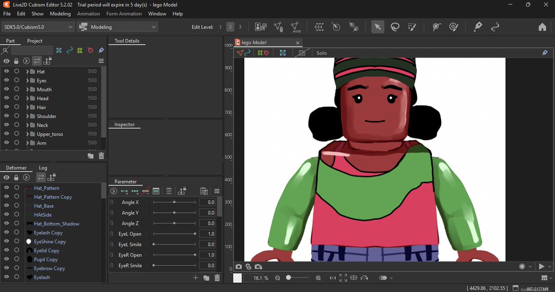
Task: Expand the Hat folder
Action: click(x=27, y=72)
